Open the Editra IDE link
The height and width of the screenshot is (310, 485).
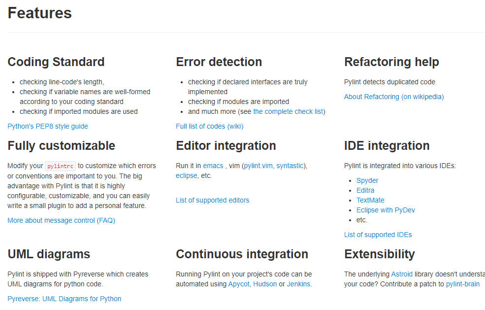(x=365, y=190)
